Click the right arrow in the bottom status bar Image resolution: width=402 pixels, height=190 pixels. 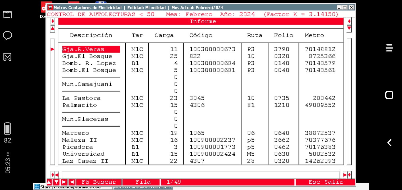tap(64, 182)
